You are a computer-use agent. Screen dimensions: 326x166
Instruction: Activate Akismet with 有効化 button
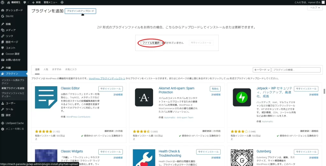tap(215, 89)
